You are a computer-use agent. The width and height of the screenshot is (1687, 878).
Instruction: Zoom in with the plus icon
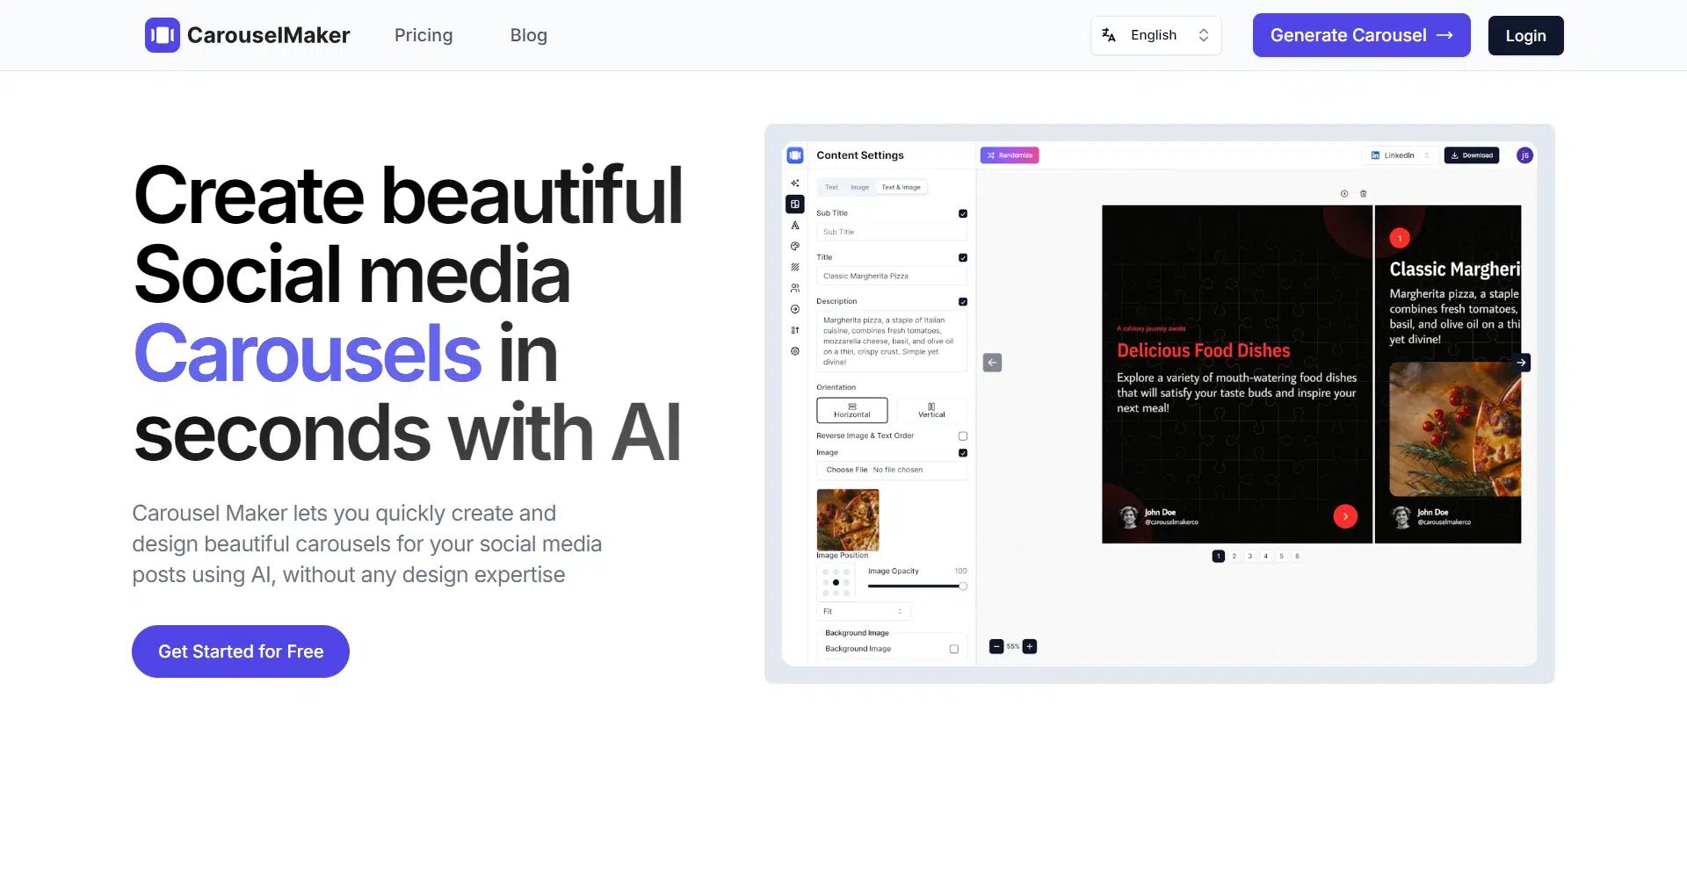tap(1030, 647)
